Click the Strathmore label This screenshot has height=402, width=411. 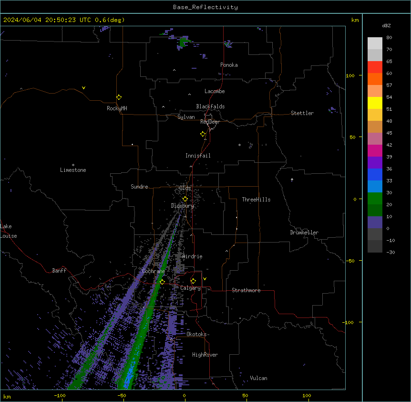pyautogui.click(x=246, y=290)
